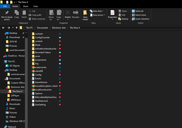Click This PC in address bar
The image size is (182, 128).
click(x=29, y=28)
